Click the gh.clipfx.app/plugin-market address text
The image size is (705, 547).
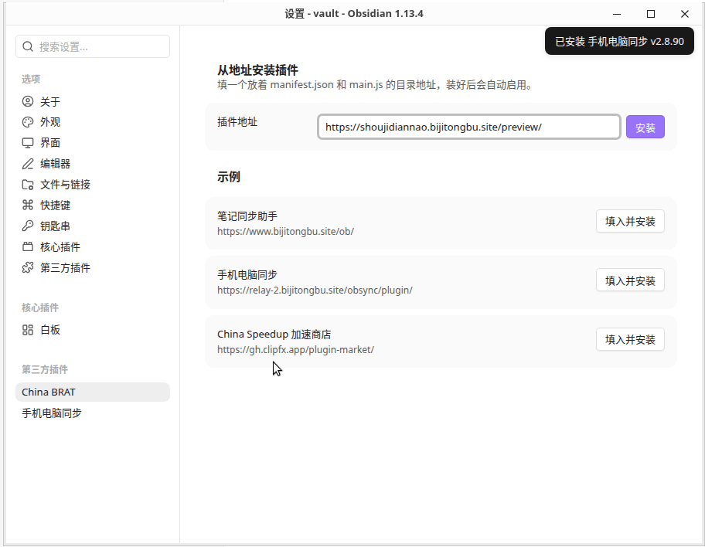[295, 350]
